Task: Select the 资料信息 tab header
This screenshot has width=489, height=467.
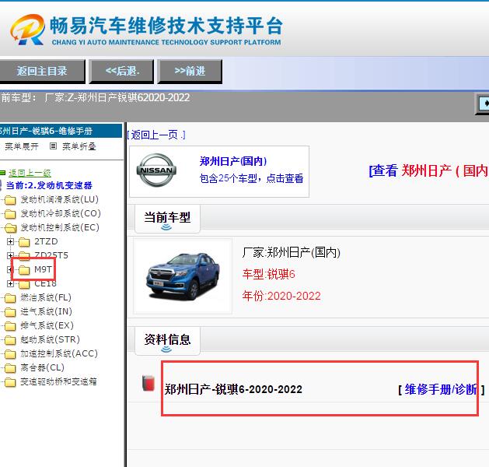Action: pyautogui.click(x=167, y=339)
